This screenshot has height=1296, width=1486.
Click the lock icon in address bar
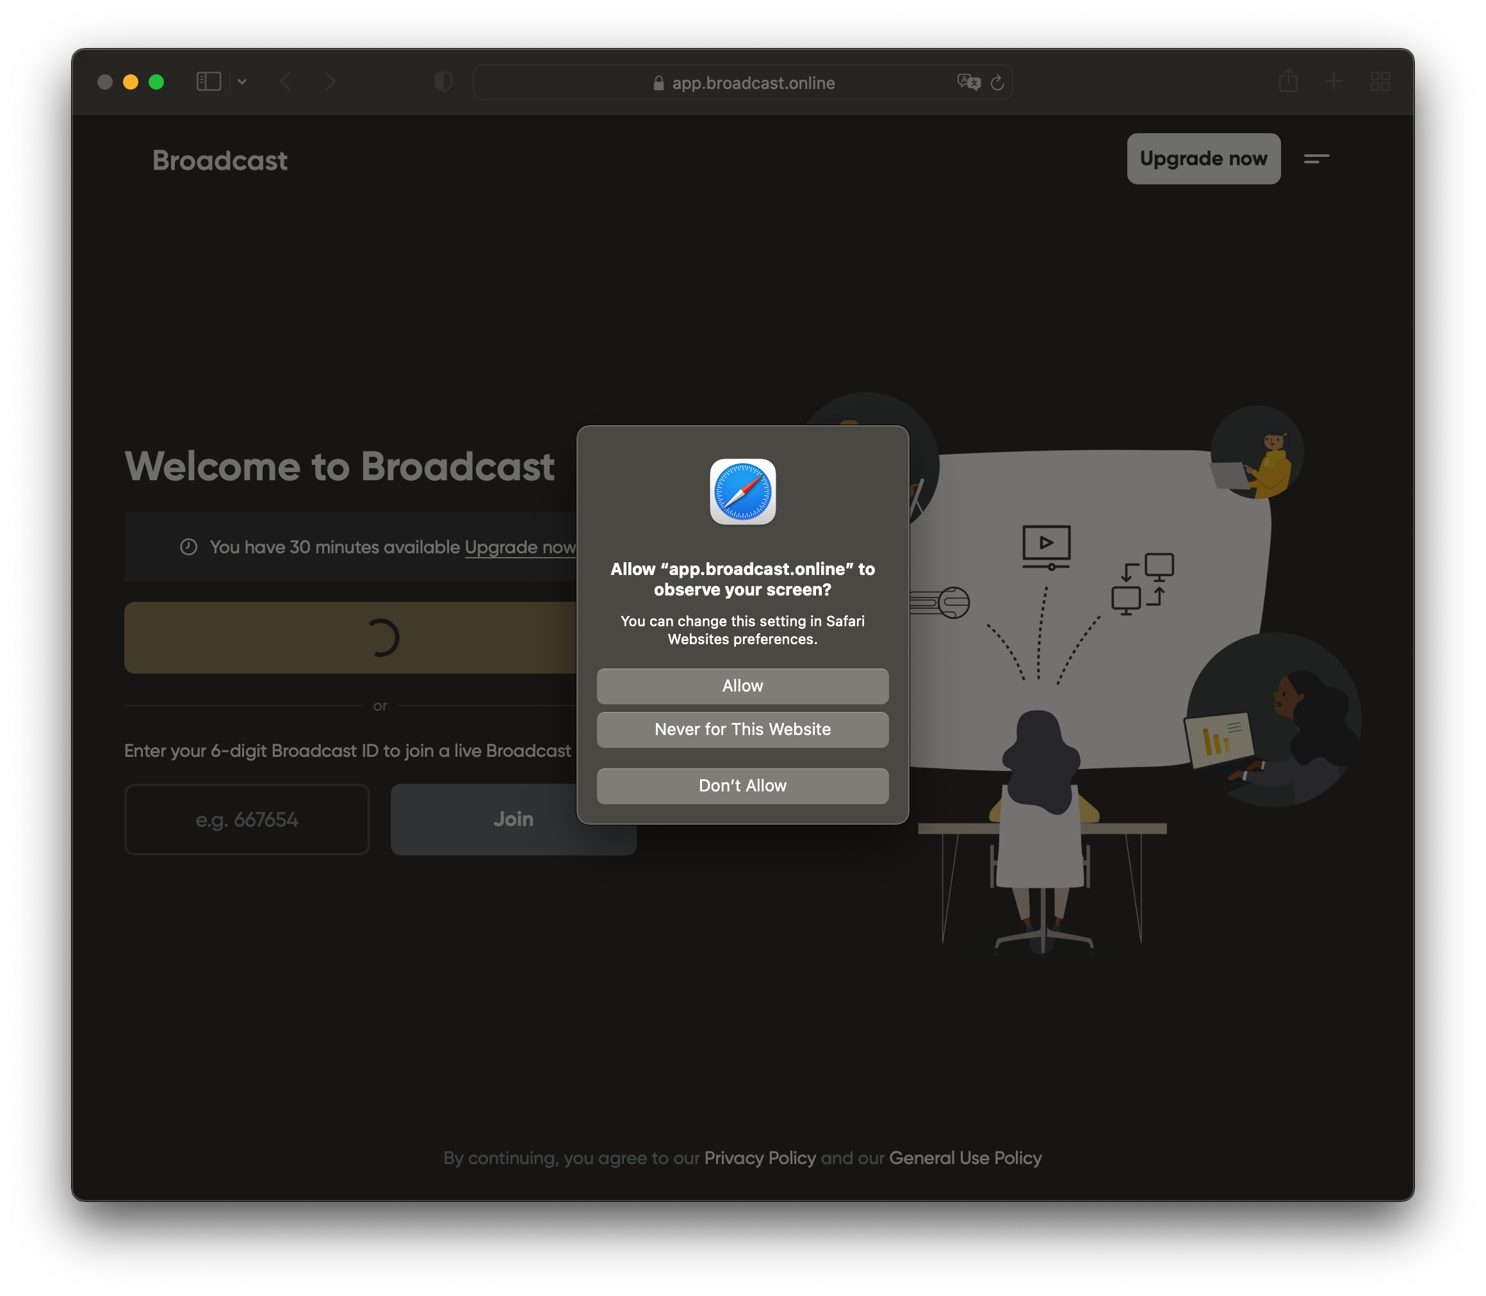(x=658, y=83)
